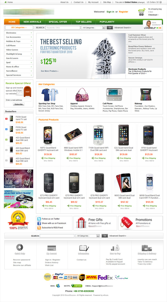167x302 pixels.
Task: Open the top All Categories search dropdown
Action: click(94, 28)
